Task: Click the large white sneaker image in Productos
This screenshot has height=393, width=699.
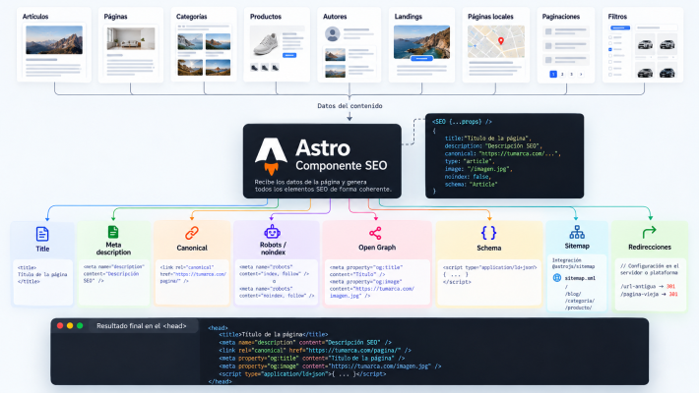Action: (266, 44)
